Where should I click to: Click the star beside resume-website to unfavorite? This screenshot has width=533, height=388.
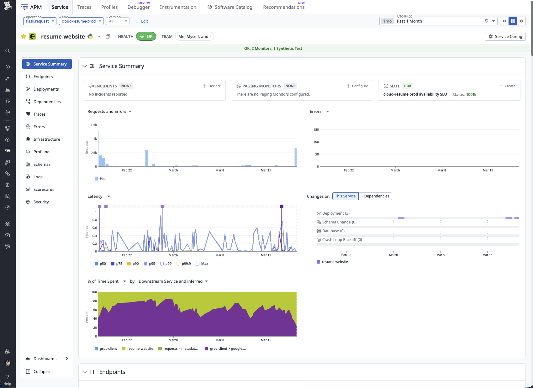(x=23, y=36)
